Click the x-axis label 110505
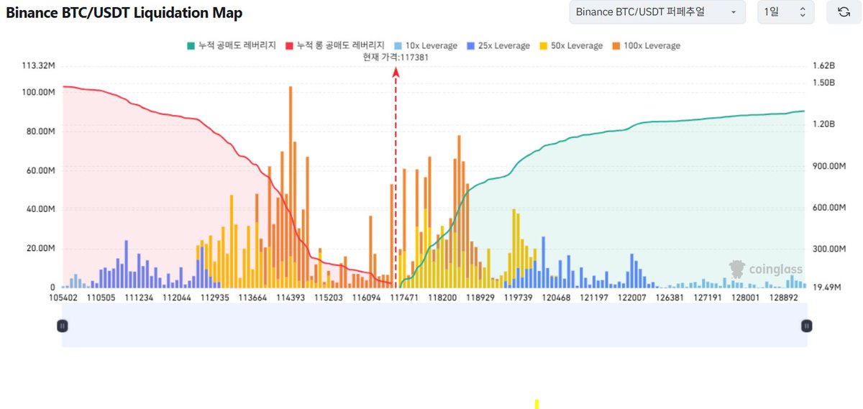 100,298
